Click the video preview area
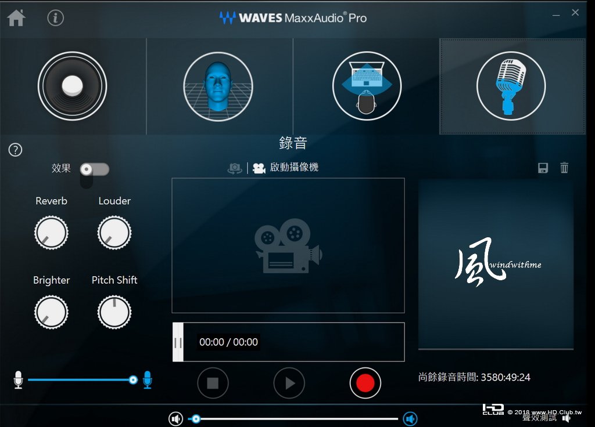The height and width of the screenshot is (427, 595). pos(288,245)
